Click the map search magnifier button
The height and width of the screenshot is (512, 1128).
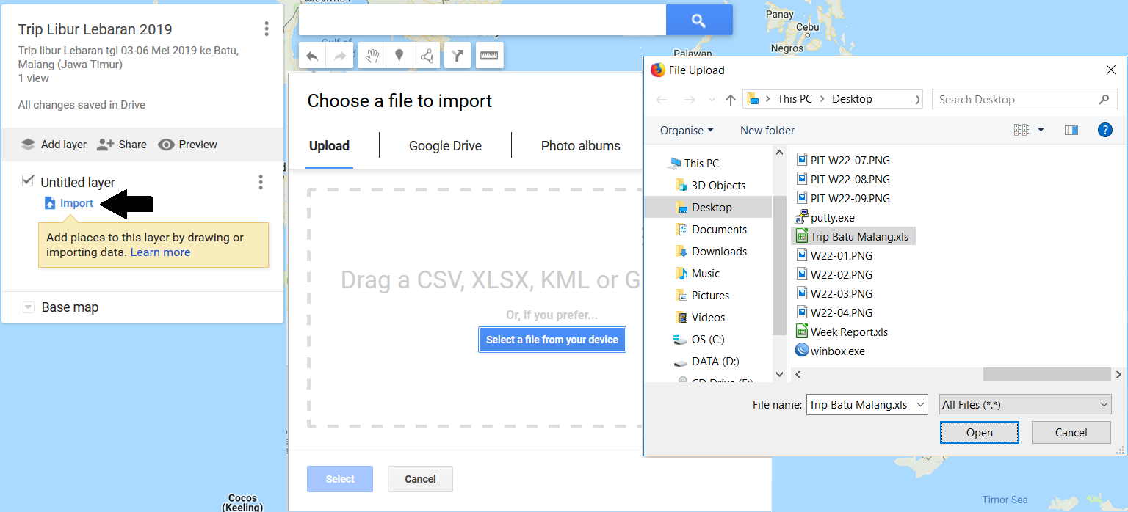click(x=698, y=21)
